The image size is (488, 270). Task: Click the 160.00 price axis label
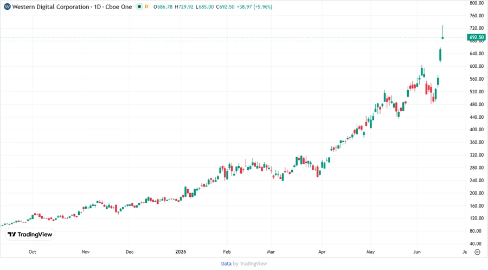pos(477,206)
